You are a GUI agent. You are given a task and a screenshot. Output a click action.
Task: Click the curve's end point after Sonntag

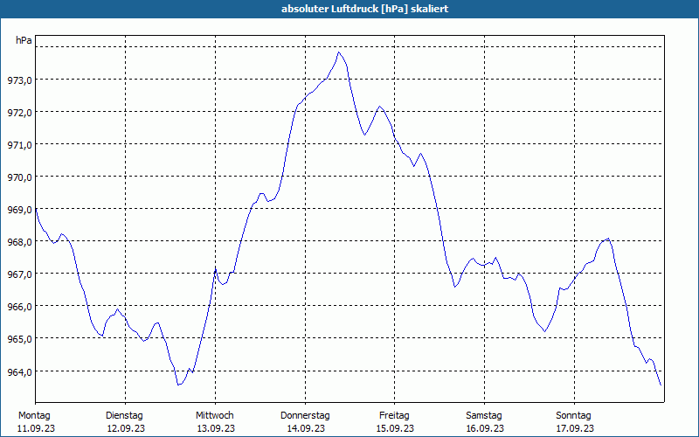[661, 385]
